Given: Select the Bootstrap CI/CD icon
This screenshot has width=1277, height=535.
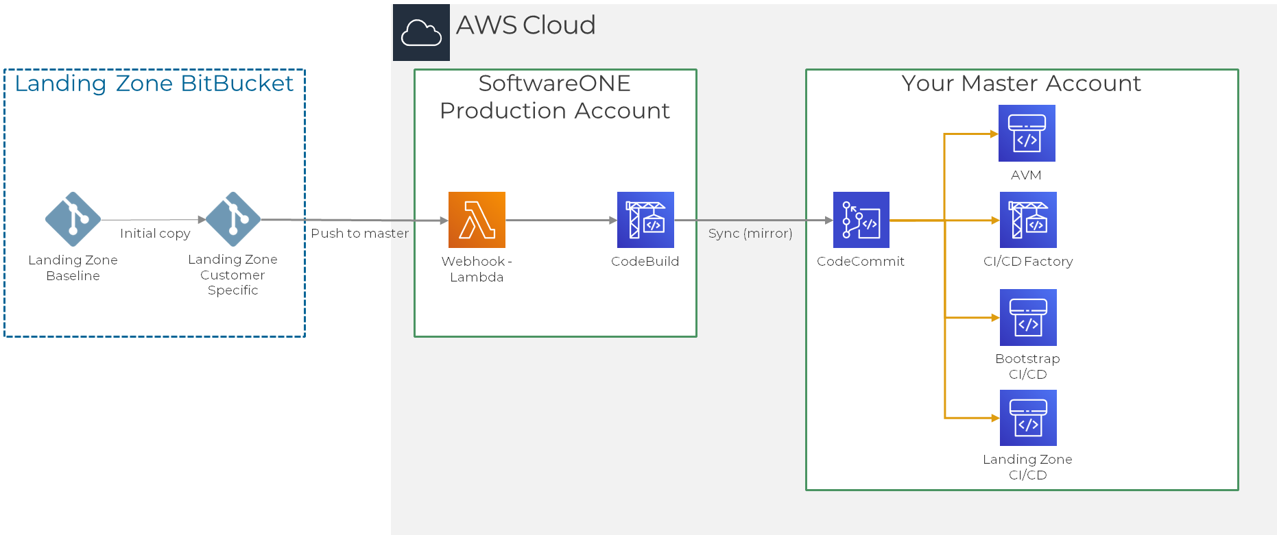Looking at the screenshot, I should pyautogui.click(x=1028, y=317).
